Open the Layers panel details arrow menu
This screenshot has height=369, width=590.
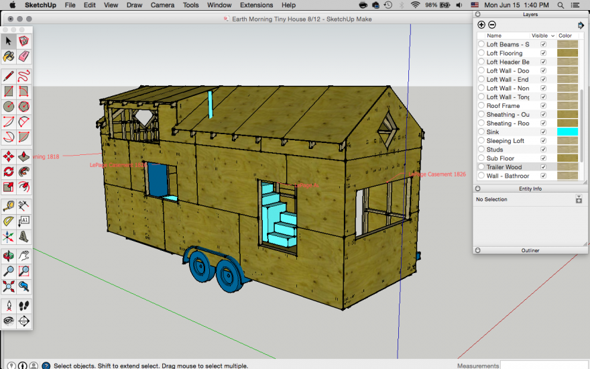(581, 25)
